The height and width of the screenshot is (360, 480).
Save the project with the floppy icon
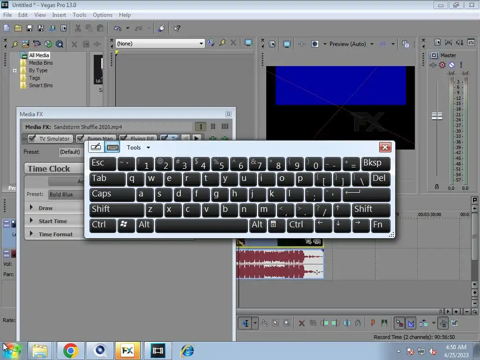click(x=30, y=28)
